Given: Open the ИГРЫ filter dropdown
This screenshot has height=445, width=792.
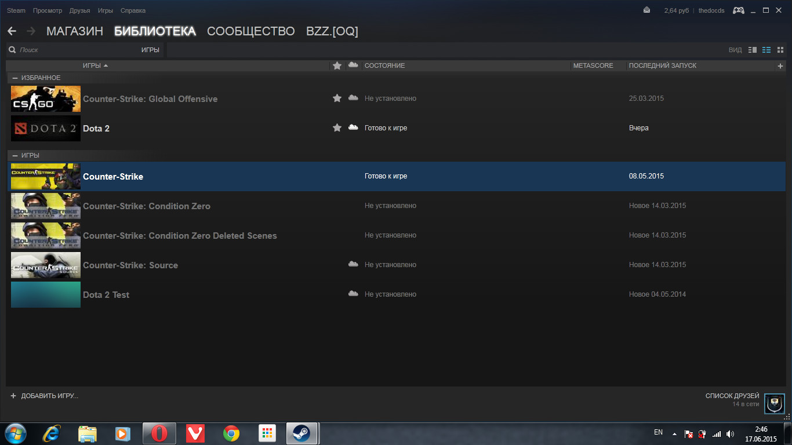Looking at the screenshot, I should [x=150, y=50].
